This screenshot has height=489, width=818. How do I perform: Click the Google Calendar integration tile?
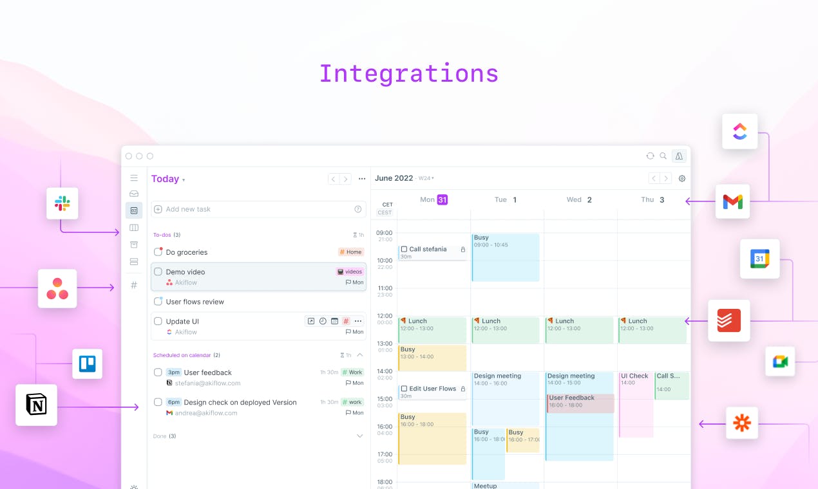759,259
